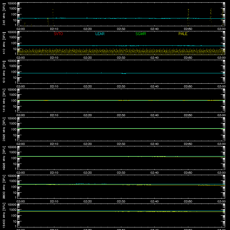
Task: Select the '245 MHz [SFU]' axis title
Action: click(4, 14)
